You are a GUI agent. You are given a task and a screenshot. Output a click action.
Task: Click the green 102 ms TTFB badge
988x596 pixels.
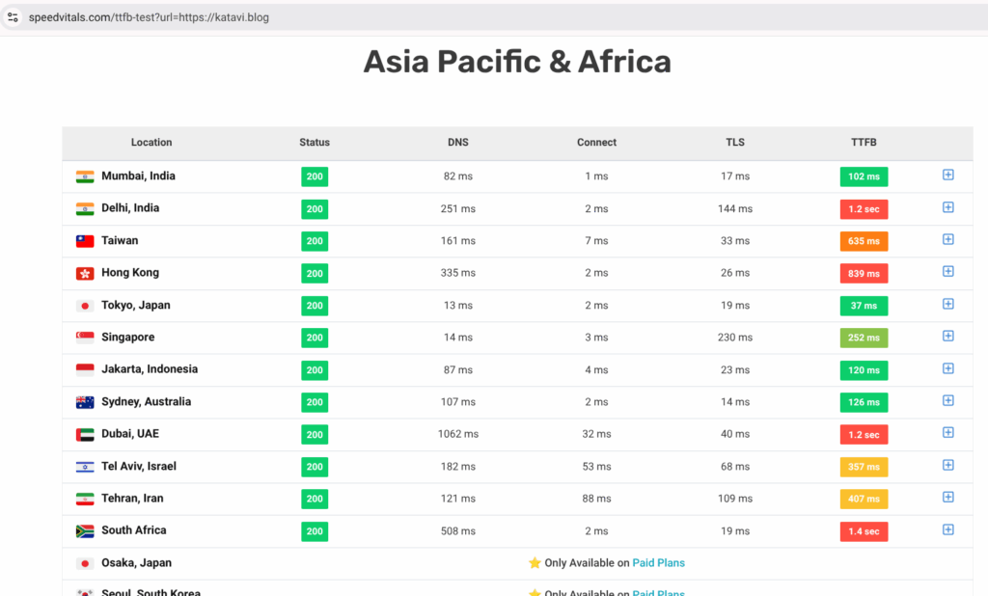(x=864, y=176)
